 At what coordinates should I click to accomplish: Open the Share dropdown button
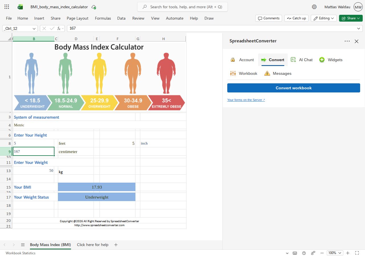click(x=351, y=18)
